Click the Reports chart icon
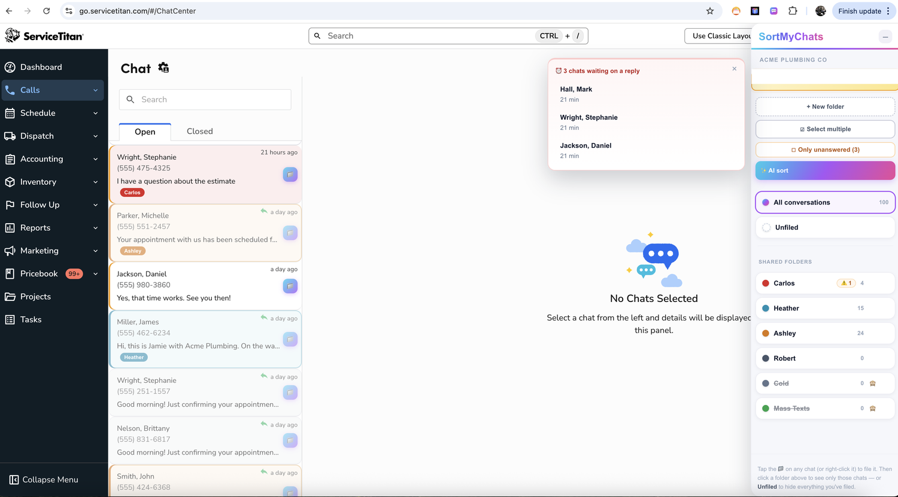The width and height of the screenshot is (898, 497). tap(10, 228)
